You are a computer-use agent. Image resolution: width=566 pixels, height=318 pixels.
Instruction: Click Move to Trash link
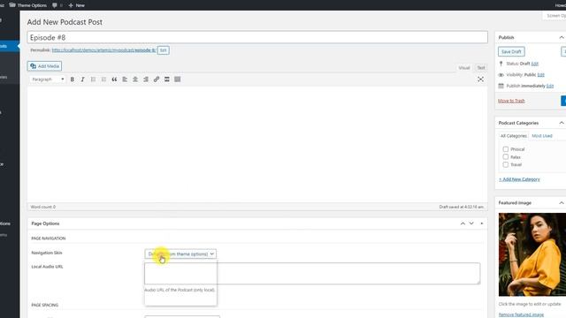[x=511, y=101]
